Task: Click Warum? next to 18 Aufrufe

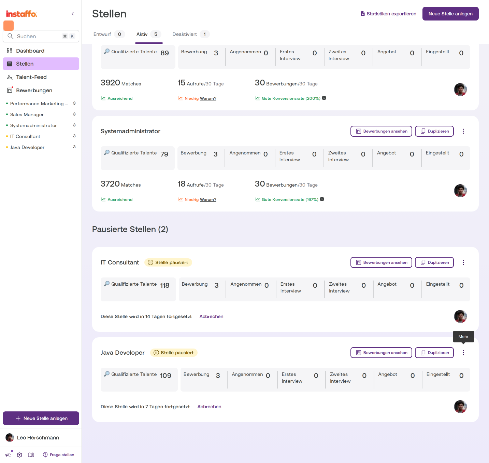Action: coord(208,200)
